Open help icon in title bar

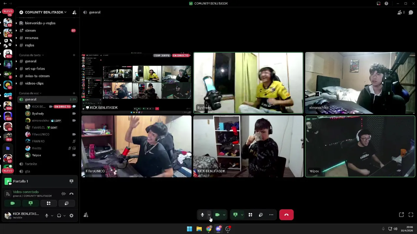tap(386, 4)
